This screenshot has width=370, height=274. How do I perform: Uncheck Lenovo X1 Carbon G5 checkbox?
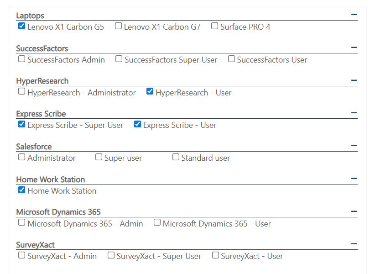click(21, 26)
